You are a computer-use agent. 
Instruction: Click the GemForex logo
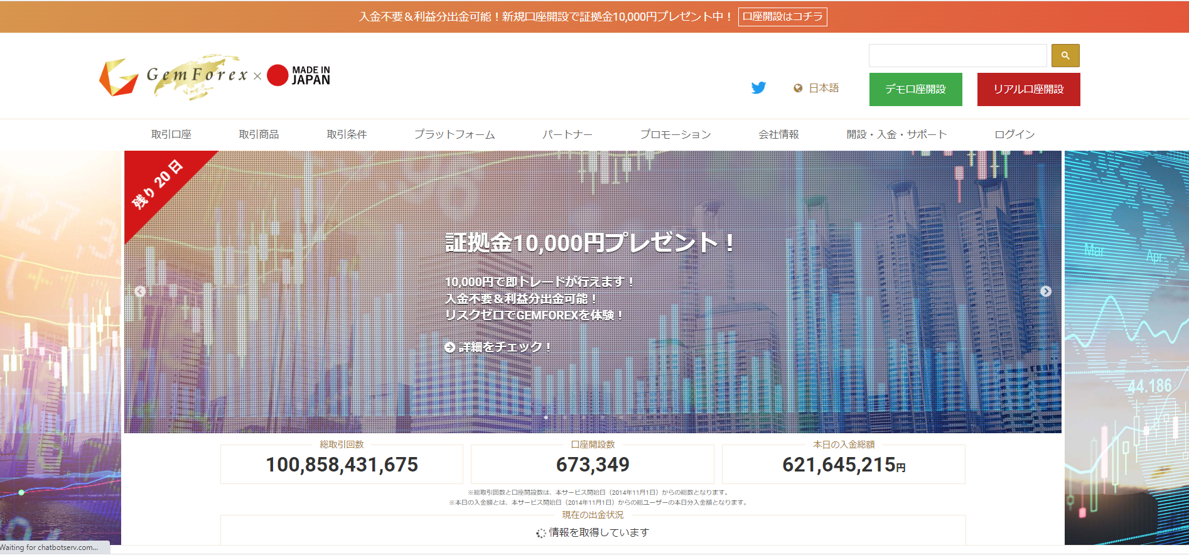pos(174,77)
